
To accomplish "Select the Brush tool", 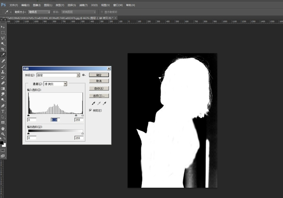I will tap(3, 66).
